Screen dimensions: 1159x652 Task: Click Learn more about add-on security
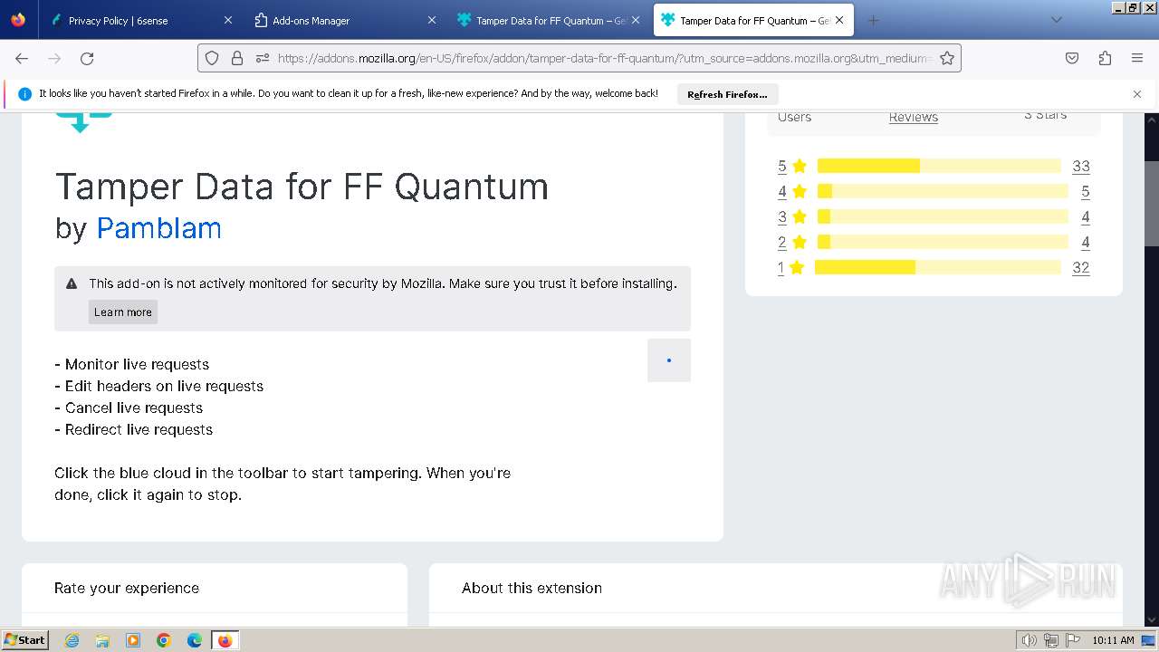(x=123, y=312)
